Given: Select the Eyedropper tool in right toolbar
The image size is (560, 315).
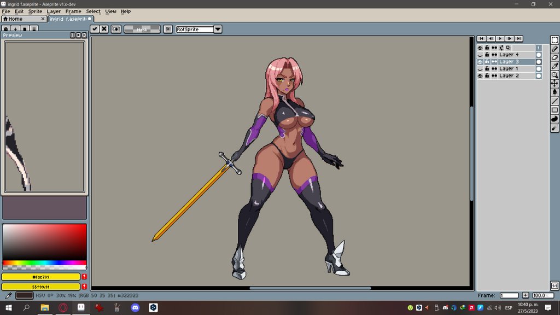Looking at the screenshot, I should tap(555, 66).
